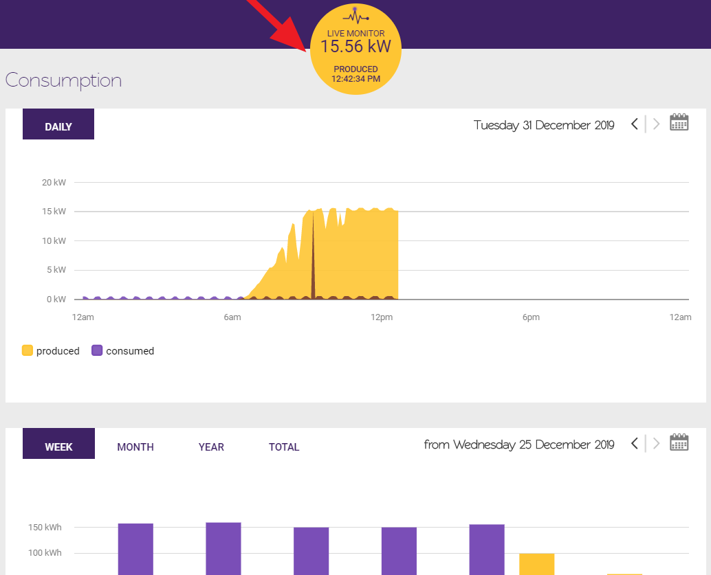Click the yellow produced color swatch
The image size is (711, 575).
click(x=28, y=350)
